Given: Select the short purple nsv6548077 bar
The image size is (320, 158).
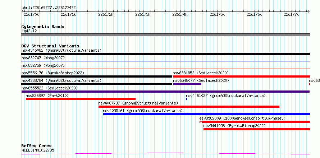Looking at the screenshot, I should pyautogui.click(x=187, y=84).
